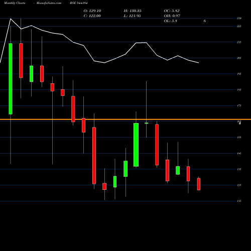Image resolution: width=251 pixels, height=251 pixels.
Task: Click the tall first green candle body
Action: click(x=11, y=79)
